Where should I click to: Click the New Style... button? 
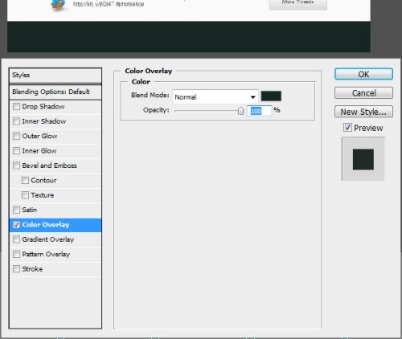point(363,112)
